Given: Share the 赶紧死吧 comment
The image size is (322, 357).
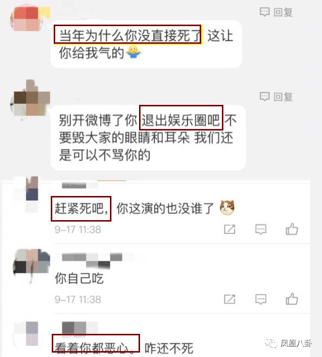Looking at the screenshot, I should (230, 229).
